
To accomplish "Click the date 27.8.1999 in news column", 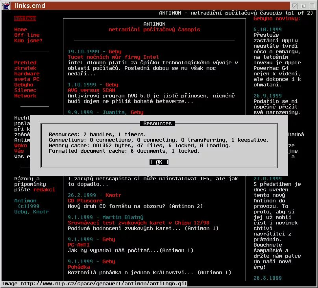I will pos(268,179).
